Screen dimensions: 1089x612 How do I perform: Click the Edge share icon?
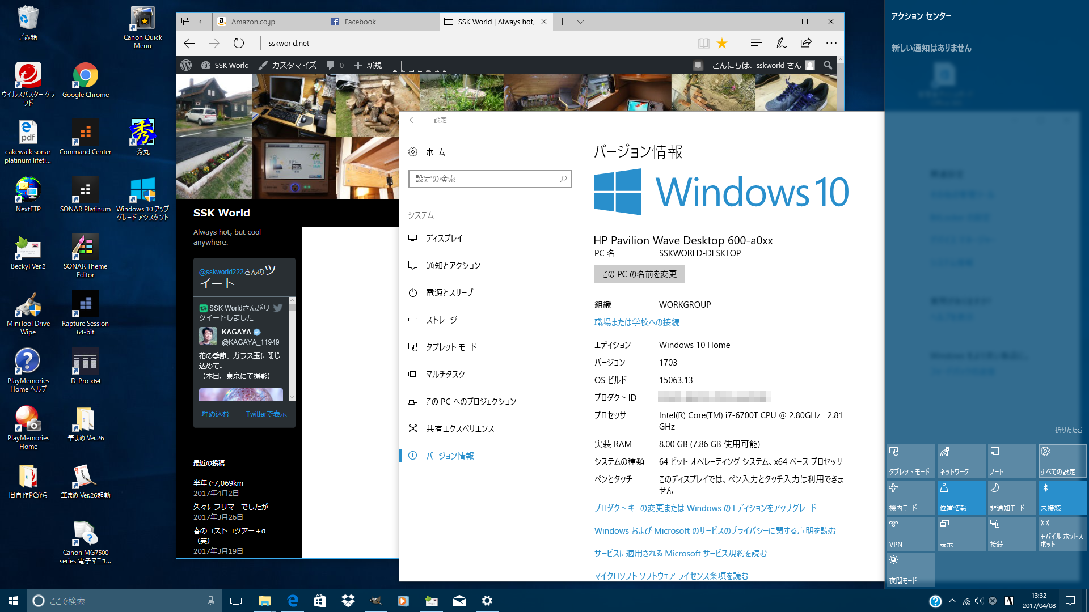pyautogui.click(x=806, y=43)
